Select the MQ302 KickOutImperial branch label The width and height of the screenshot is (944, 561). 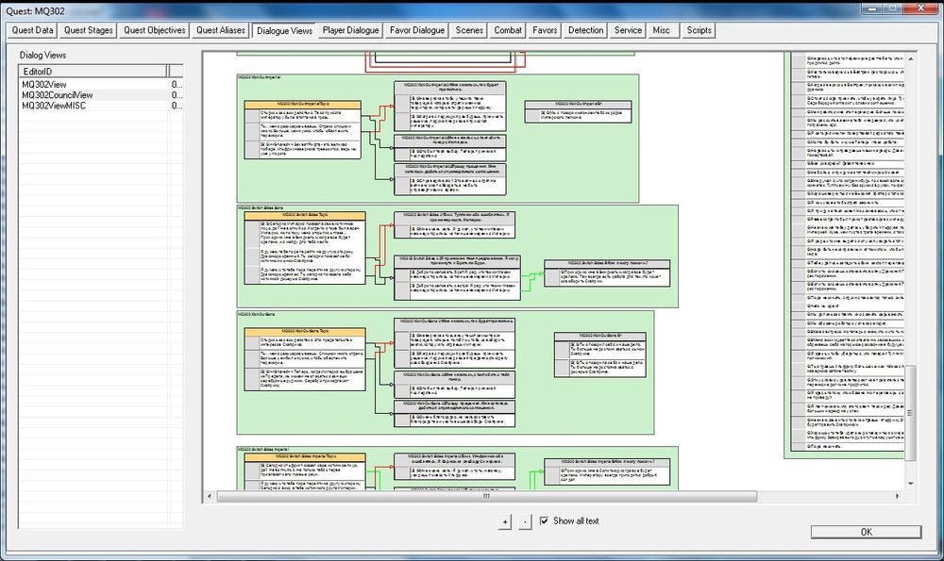coord(259,77)
